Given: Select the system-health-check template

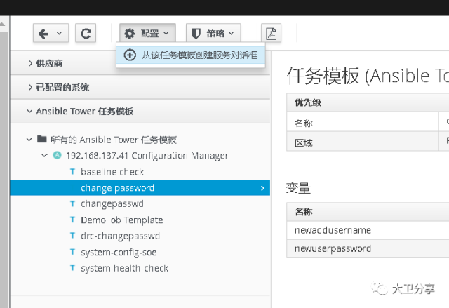Looking at the screenshot, I should tap(125, 268).
